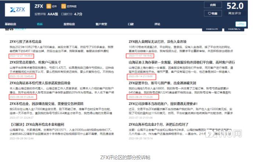Click excerpt mentioning 亏损15.4万刀
253x164 pixels.
(x=62, y=69)
